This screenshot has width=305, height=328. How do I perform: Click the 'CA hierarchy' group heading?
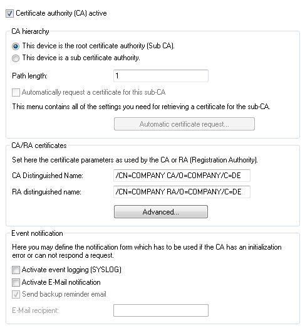pos(30,31)
